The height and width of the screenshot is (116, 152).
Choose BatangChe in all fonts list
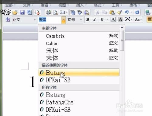coord(79,102)
